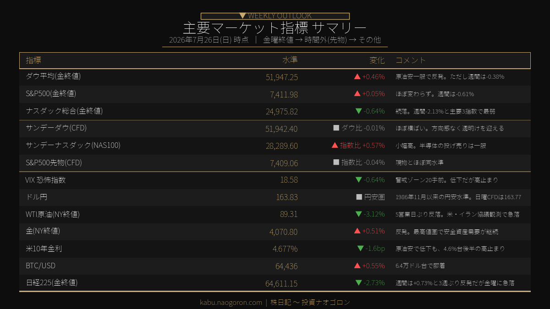Click the 水準 column header

290,60
